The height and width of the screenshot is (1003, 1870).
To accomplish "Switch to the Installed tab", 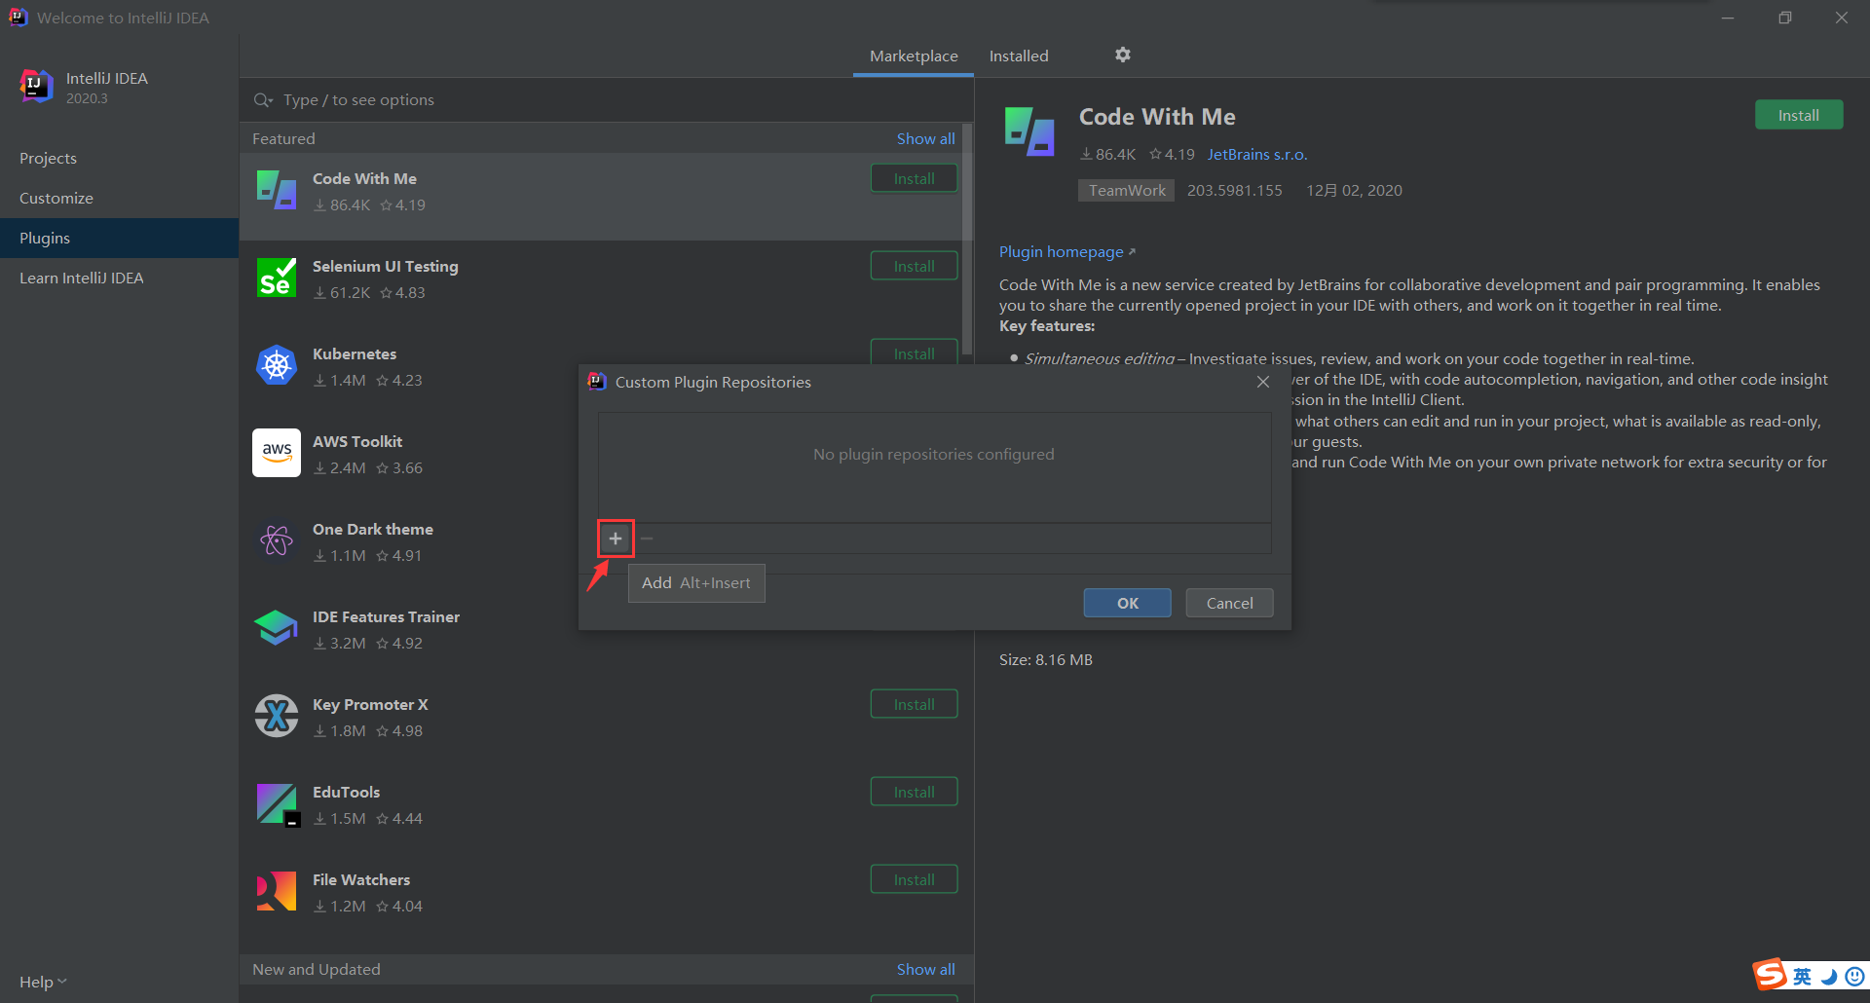I will coord(1019,56).
